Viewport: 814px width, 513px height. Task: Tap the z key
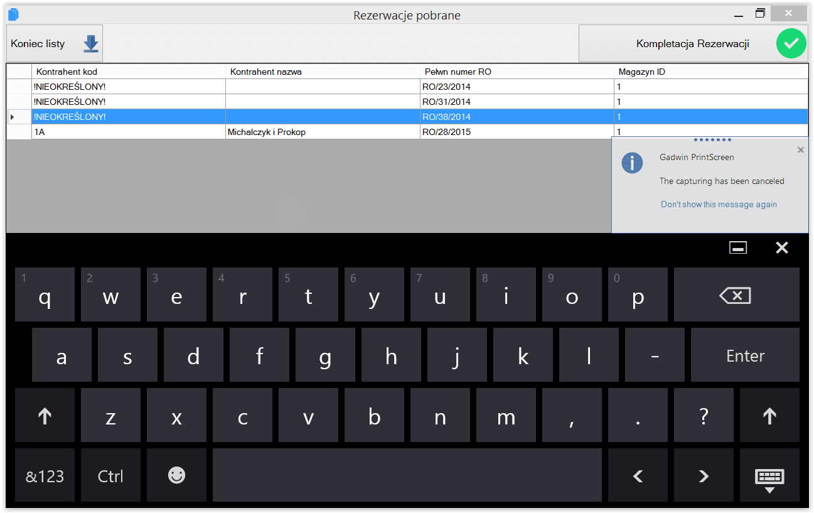click(x=110, y=415)
